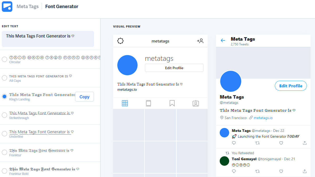Screen dimensions: 315x177
Task: Click the San Francisco location pin icon
Action: pyautogui.click(x=222, y=118)
